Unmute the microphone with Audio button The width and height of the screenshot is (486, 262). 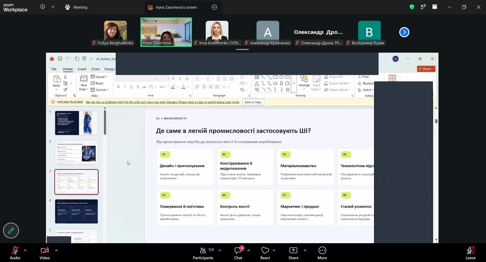pyautogui.click(x=15, y=253)
